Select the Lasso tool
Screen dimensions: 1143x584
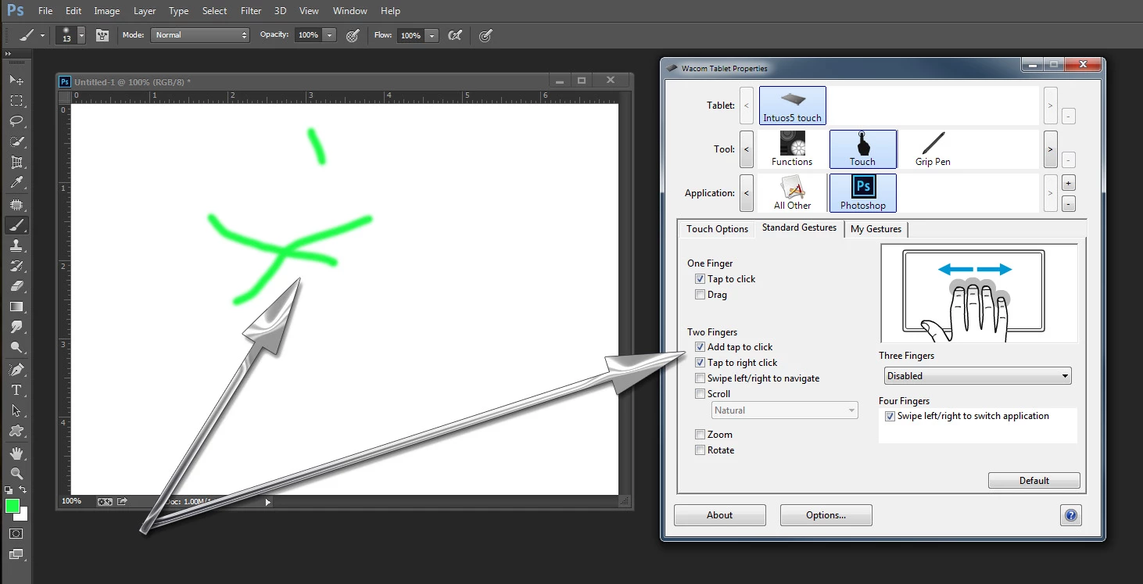coord(16,121)
